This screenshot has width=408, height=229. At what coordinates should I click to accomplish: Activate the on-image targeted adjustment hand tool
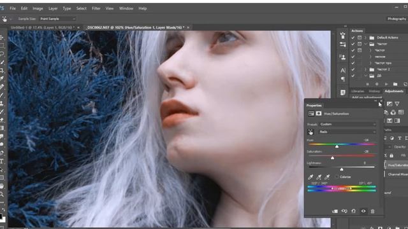click(310, 132)
